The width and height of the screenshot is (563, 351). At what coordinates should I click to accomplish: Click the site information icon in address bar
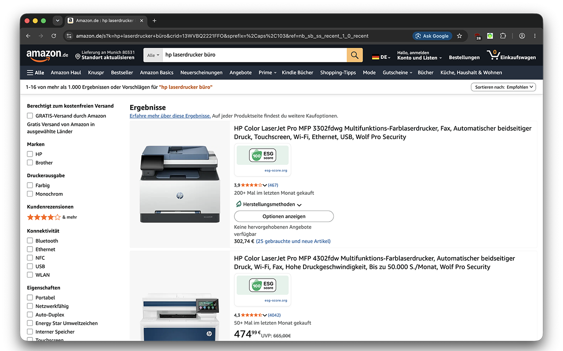69,36
